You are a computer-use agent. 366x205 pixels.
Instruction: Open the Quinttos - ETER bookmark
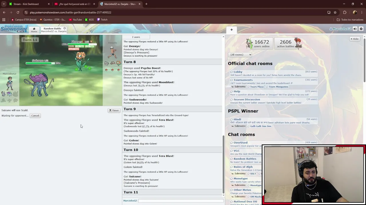click(x=53, y=20)
